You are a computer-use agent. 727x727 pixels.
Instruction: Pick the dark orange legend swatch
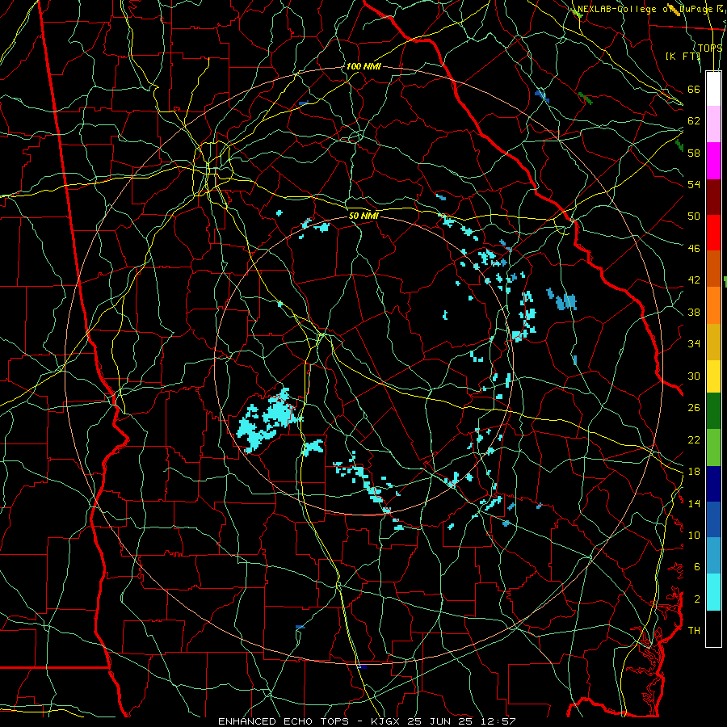(x=713, y=269)
